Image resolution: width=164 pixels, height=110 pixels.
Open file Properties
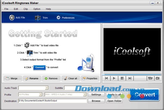(x=90, y=79)
